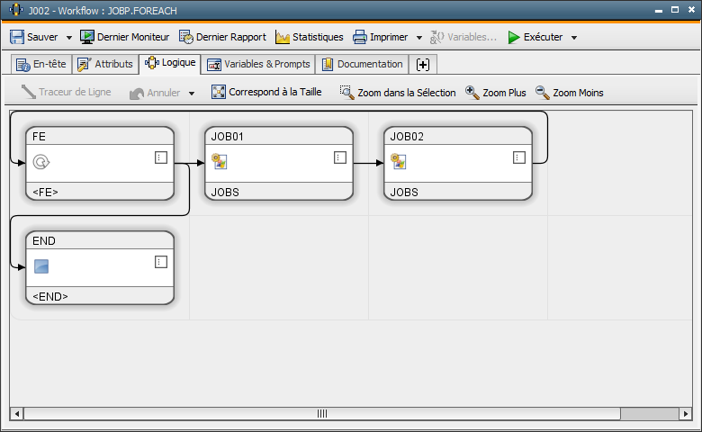Click the horizontal scrollbar thumb
This screenshot has width=702, height=432.
point(322,414)
